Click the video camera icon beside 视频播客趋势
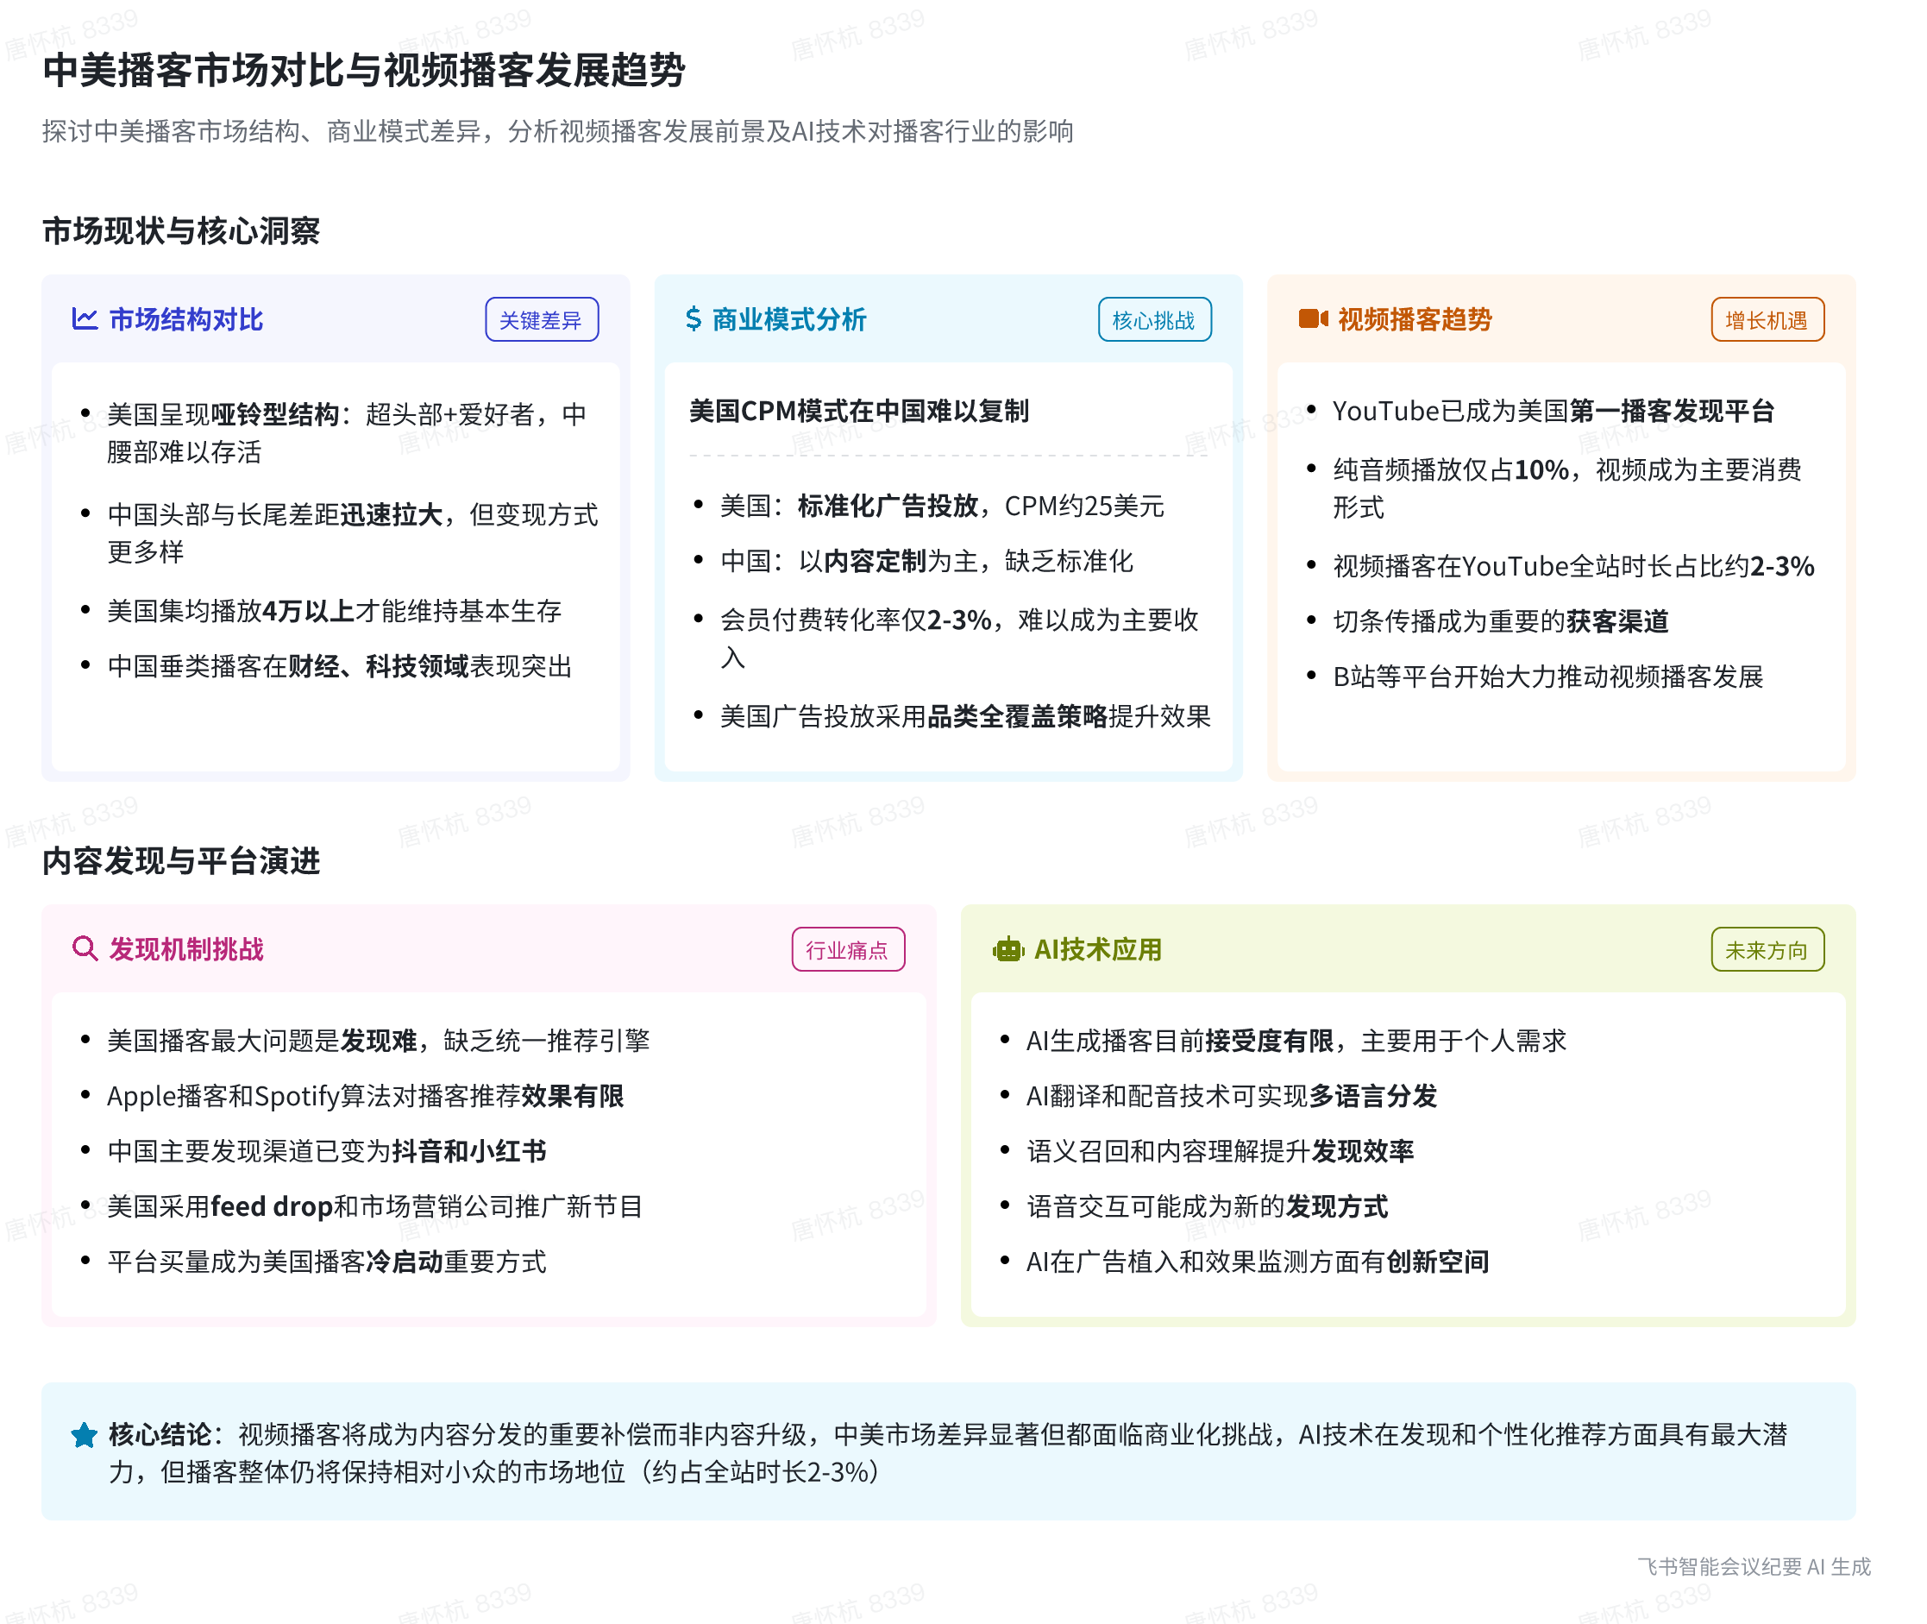The width and height of the screenshot is (1927, 1624). pos(1312,319)
